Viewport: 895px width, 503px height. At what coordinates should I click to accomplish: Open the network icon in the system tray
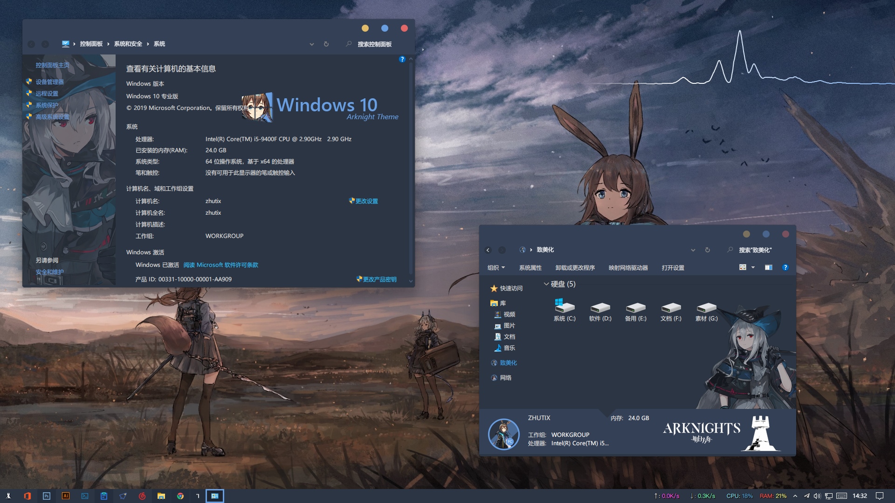pyautogui.click(x=829, y=496)
